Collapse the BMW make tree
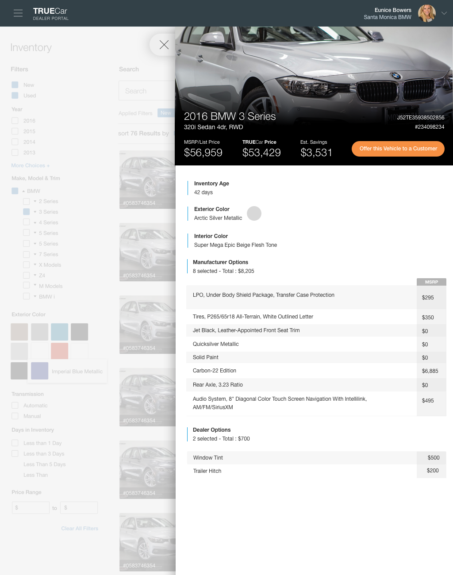Image resolution: width=453 pixels, height=575 pixels. pos(23,191)
